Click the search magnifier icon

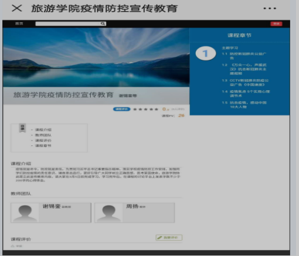click(103, 23)
